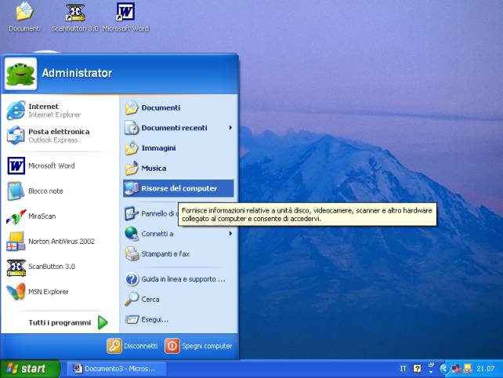Click the start button
The height and width of the screenshot is (378, 503).
click(30, 369)
